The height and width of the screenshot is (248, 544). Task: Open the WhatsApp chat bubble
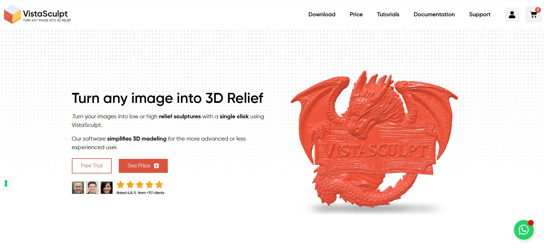523,230
